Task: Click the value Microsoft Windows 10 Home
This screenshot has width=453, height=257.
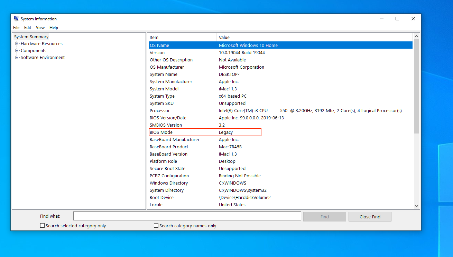Action: point(248,45)
